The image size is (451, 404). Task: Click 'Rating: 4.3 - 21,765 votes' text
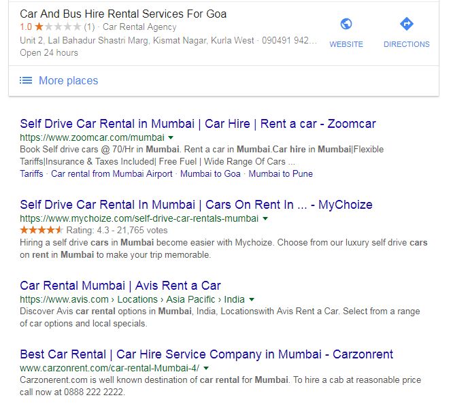tap(117, 231)
